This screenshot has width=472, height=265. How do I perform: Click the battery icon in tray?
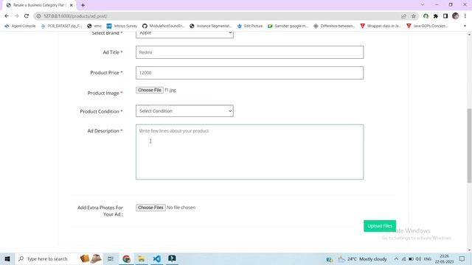[x=411, y=258]
